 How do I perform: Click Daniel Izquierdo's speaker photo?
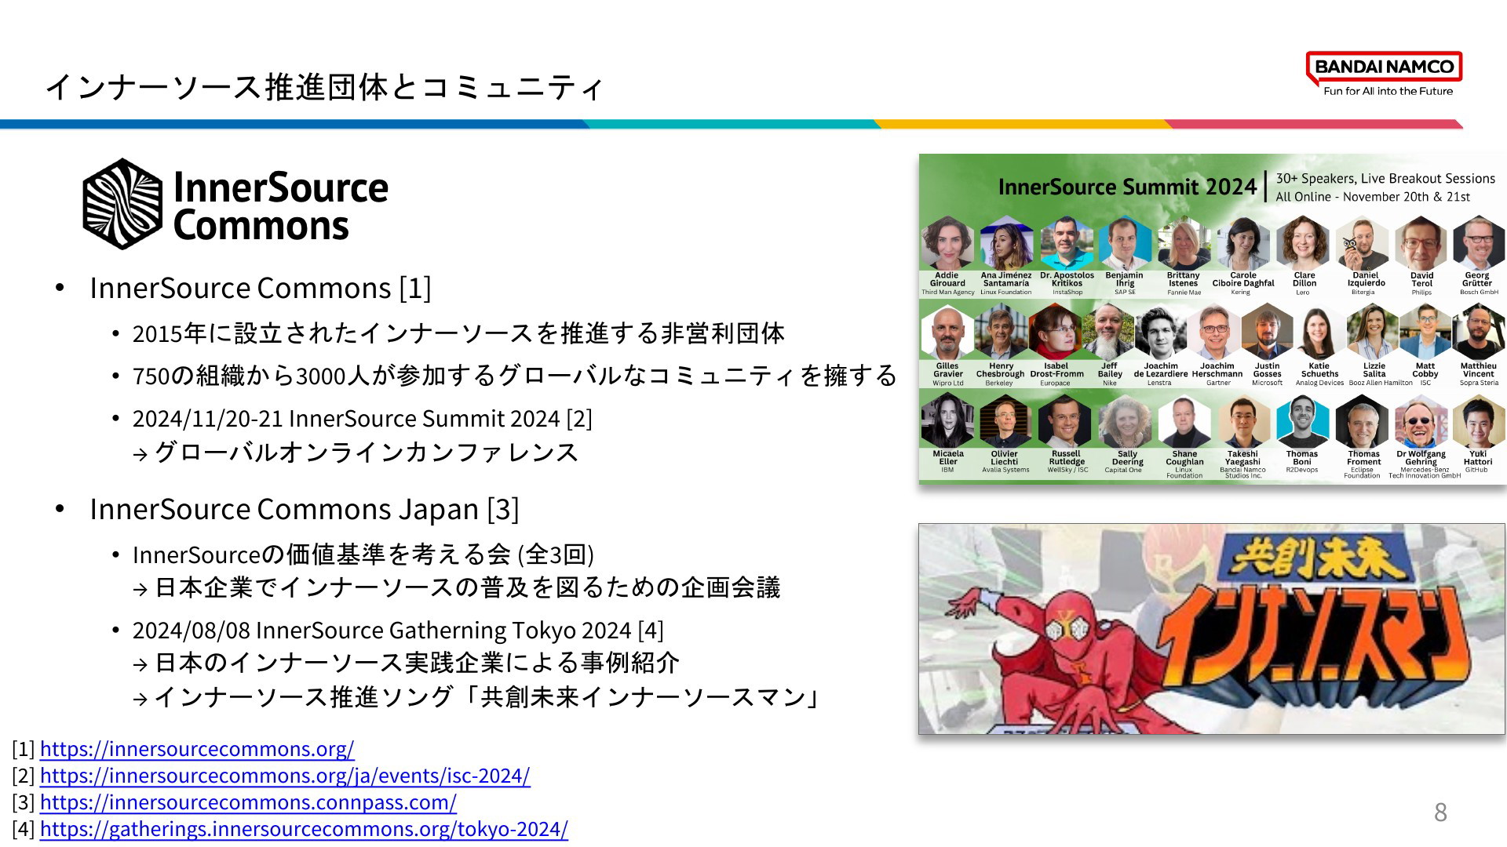1363,245
